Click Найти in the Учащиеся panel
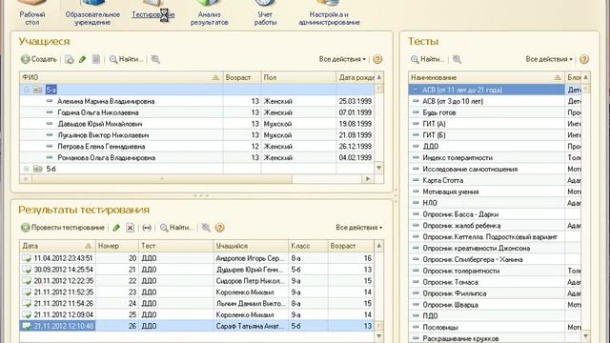The height and width of the screenshot is (343, 610). (126, 59)
